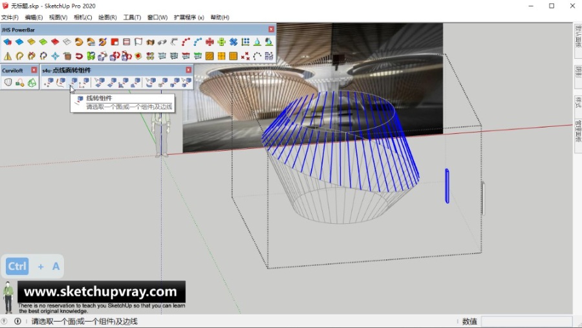Click the first point-to-component icon in s4u toolbar

pos(48,82)
